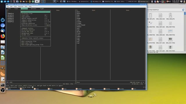Open the orange Clementine dock icon
This screenshot has width=186, height=104.
[x=3, y=74]
